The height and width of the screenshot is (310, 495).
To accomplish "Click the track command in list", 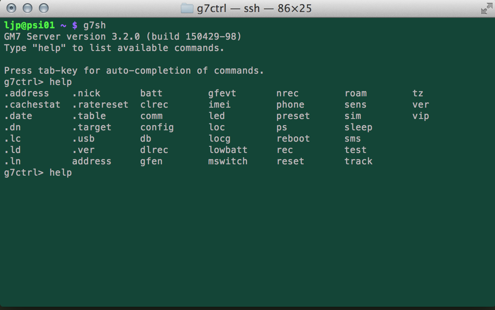I will [358, 161].
